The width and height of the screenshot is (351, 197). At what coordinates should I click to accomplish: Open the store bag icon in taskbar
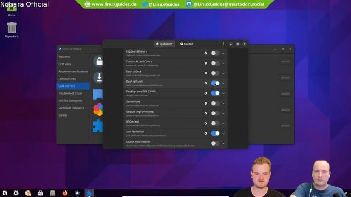click(x=40, y=193)
